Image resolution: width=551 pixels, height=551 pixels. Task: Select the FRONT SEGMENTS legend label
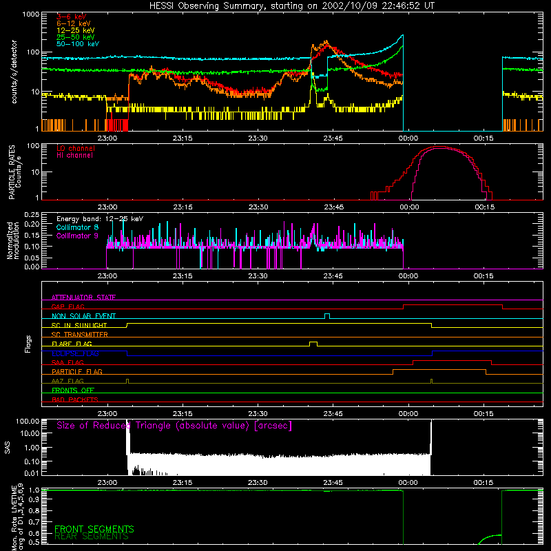(94, 529)
